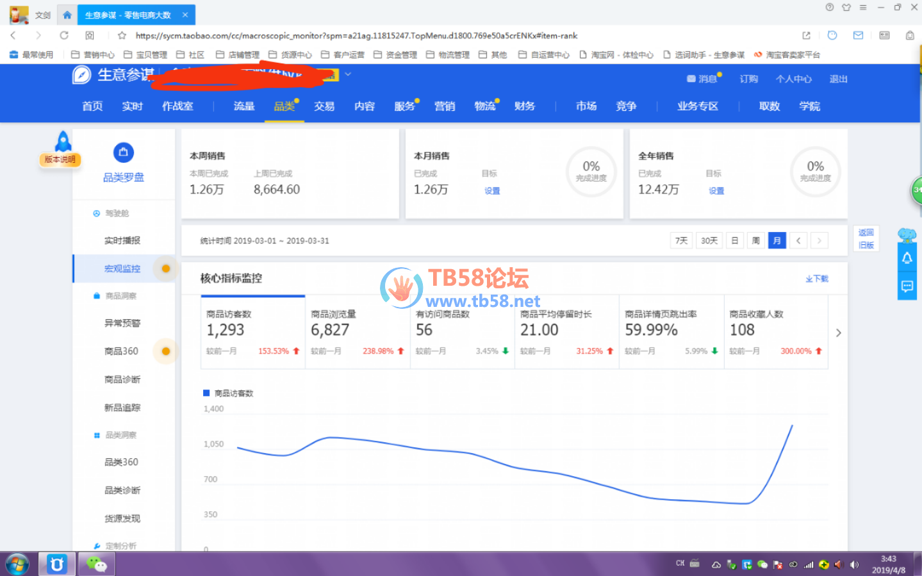The height and width of the screenshot is (576, 922).
Task: Click 设置 under 本月销售 目标
Action: (492, 191)
